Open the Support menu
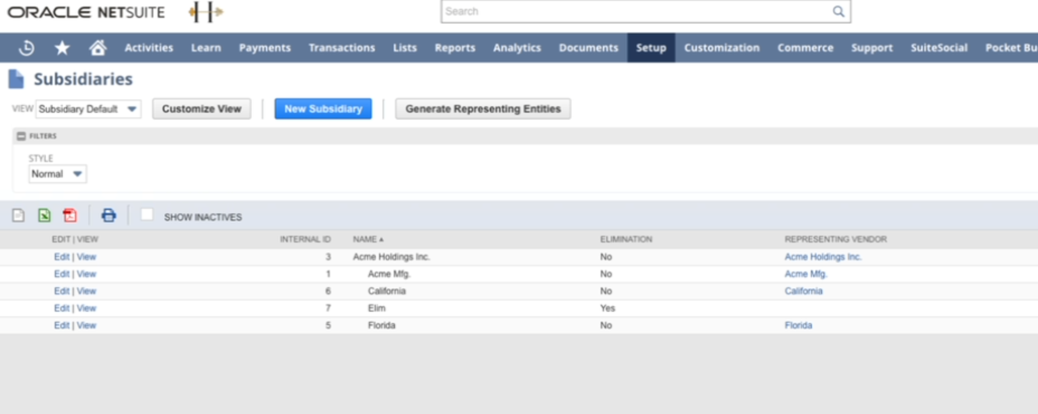Screen dimensions: 1038x414 (872, 48)
